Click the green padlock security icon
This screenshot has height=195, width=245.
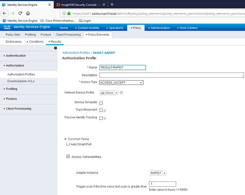(69, 13)
